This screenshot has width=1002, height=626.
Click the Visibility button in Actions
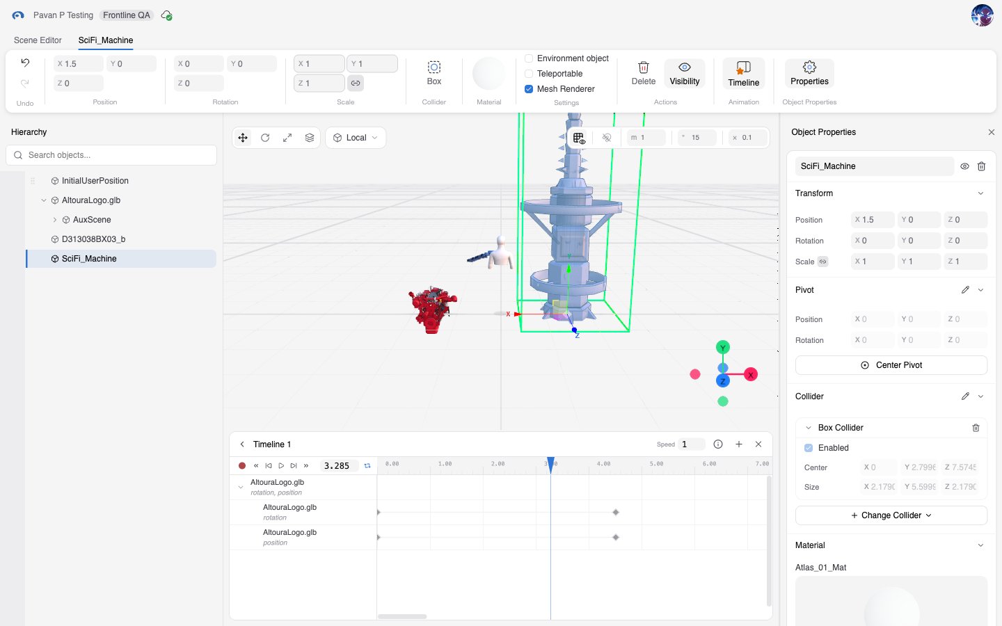(x=685, y=73)
